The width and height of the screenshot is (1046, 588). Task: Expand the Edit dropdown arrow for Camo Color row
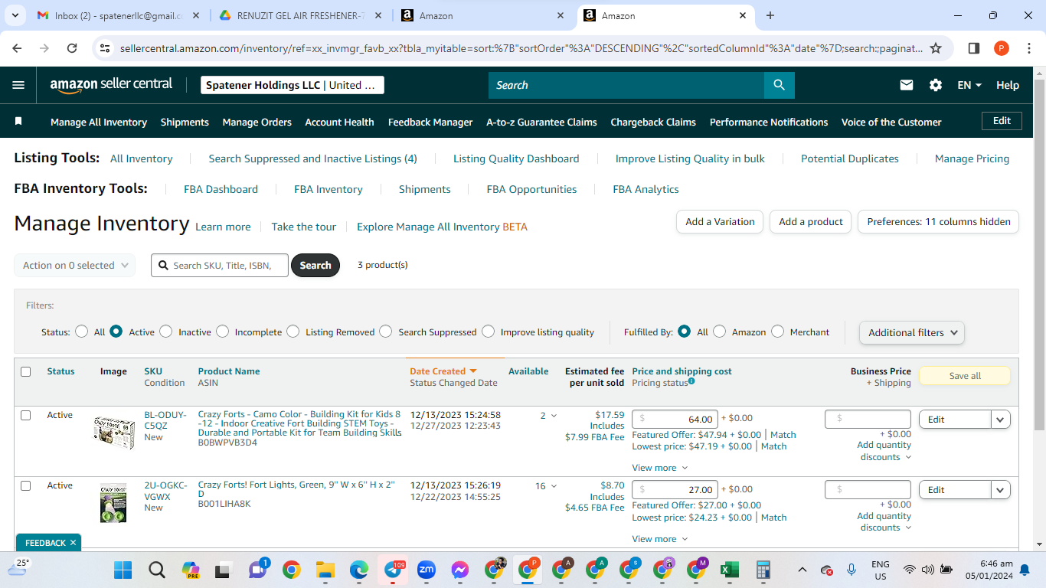point(1001,419)
